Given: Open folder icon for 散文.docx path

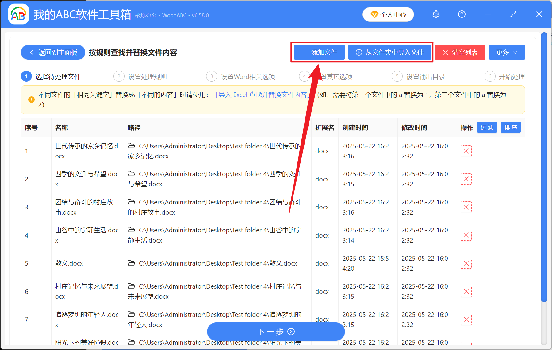Looking at the screenshot, I should click(x=132, y=263).
